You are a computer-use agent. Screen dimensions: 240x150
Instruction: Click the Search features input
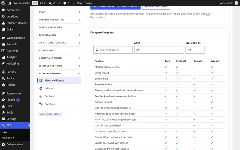click(x=113, y=50)
